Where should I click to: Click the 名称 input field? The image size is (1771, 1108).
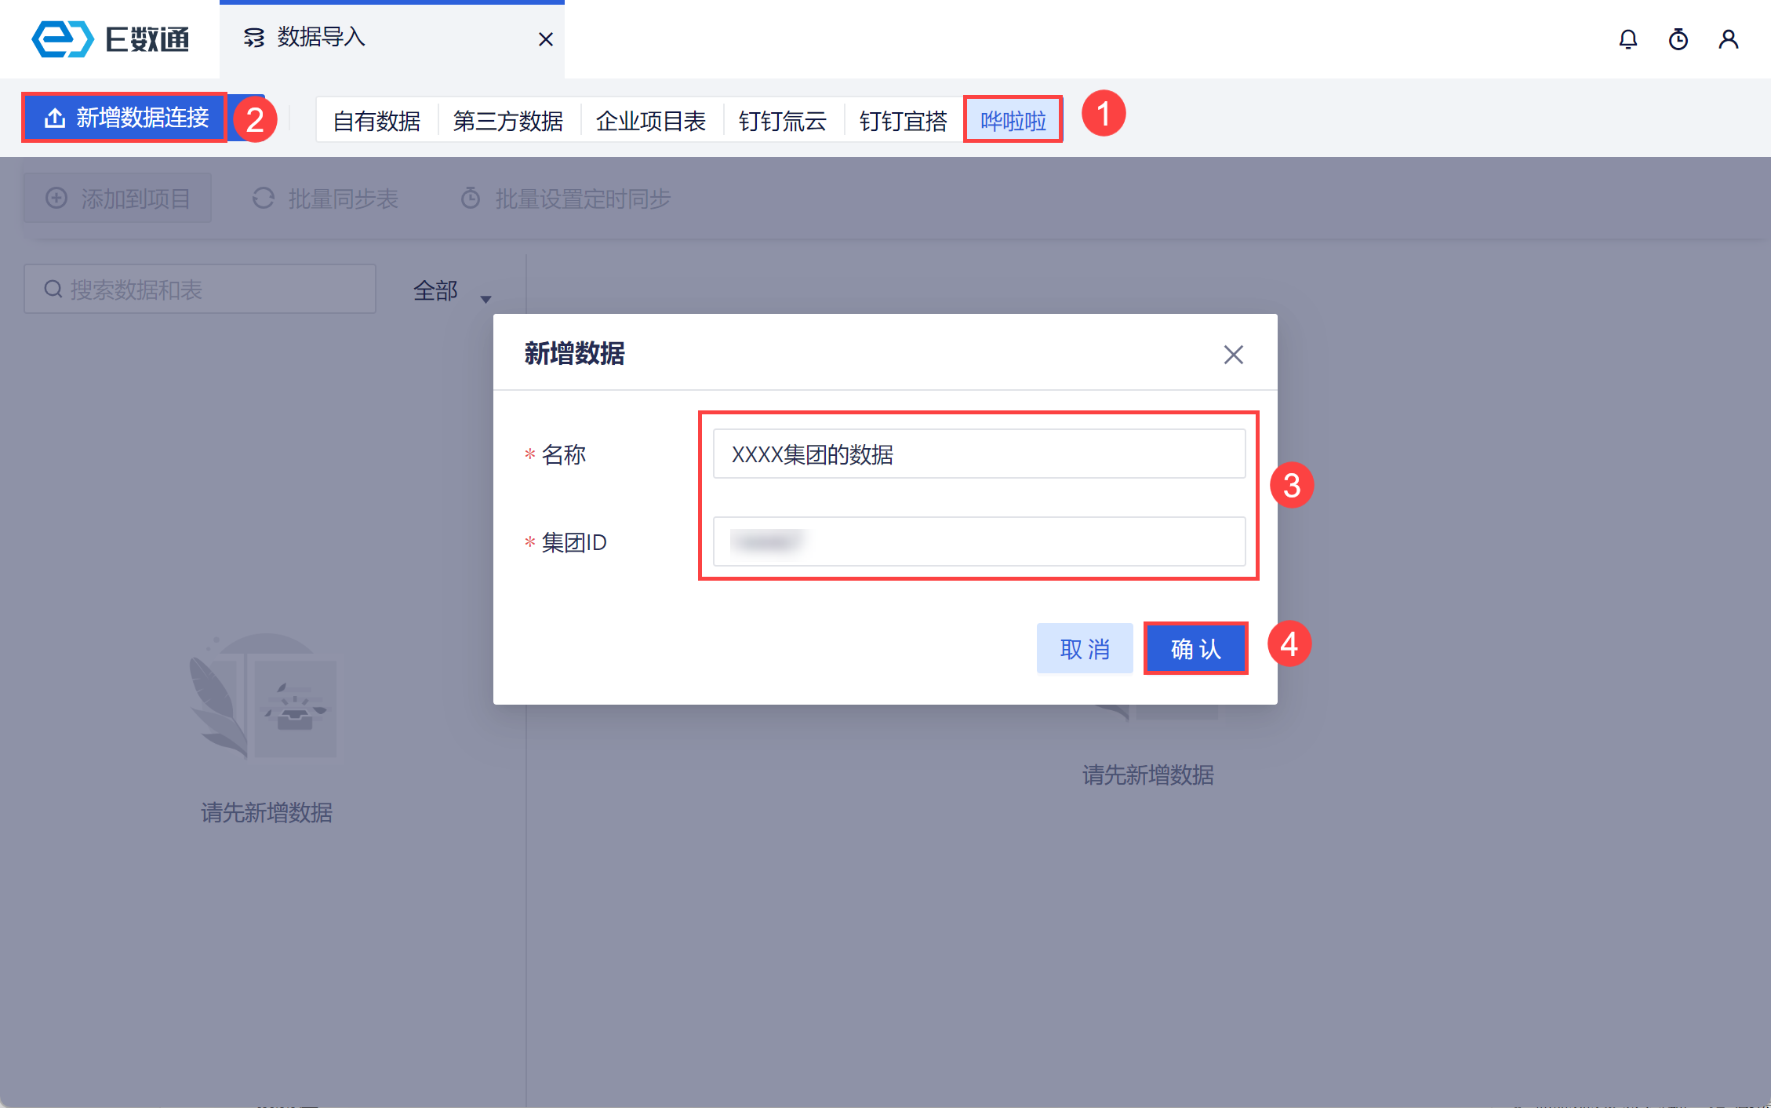[978, 454]
